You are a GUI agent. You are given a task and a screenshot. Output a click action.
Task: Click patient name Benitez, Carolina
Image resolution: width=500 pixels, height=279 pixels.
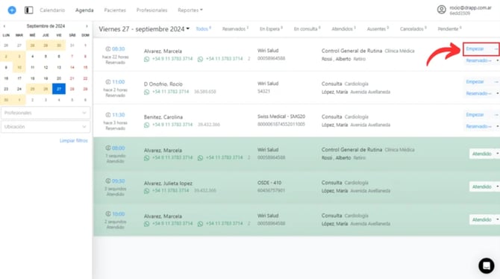163,117
